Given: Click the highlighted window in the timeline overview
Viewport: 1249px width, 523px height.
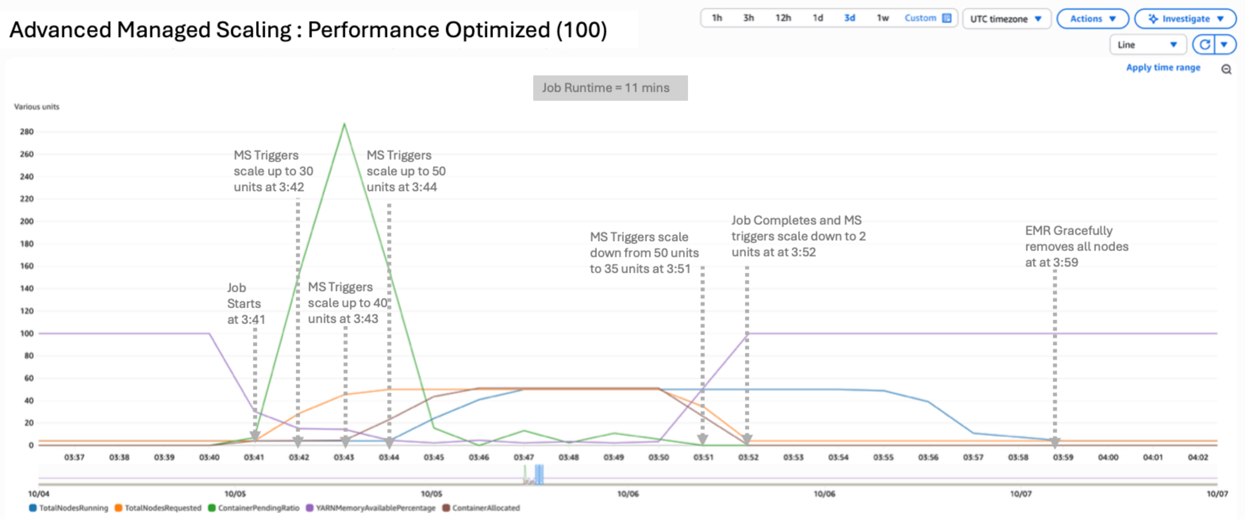Looking at the screenshot, I should (539, 475).
